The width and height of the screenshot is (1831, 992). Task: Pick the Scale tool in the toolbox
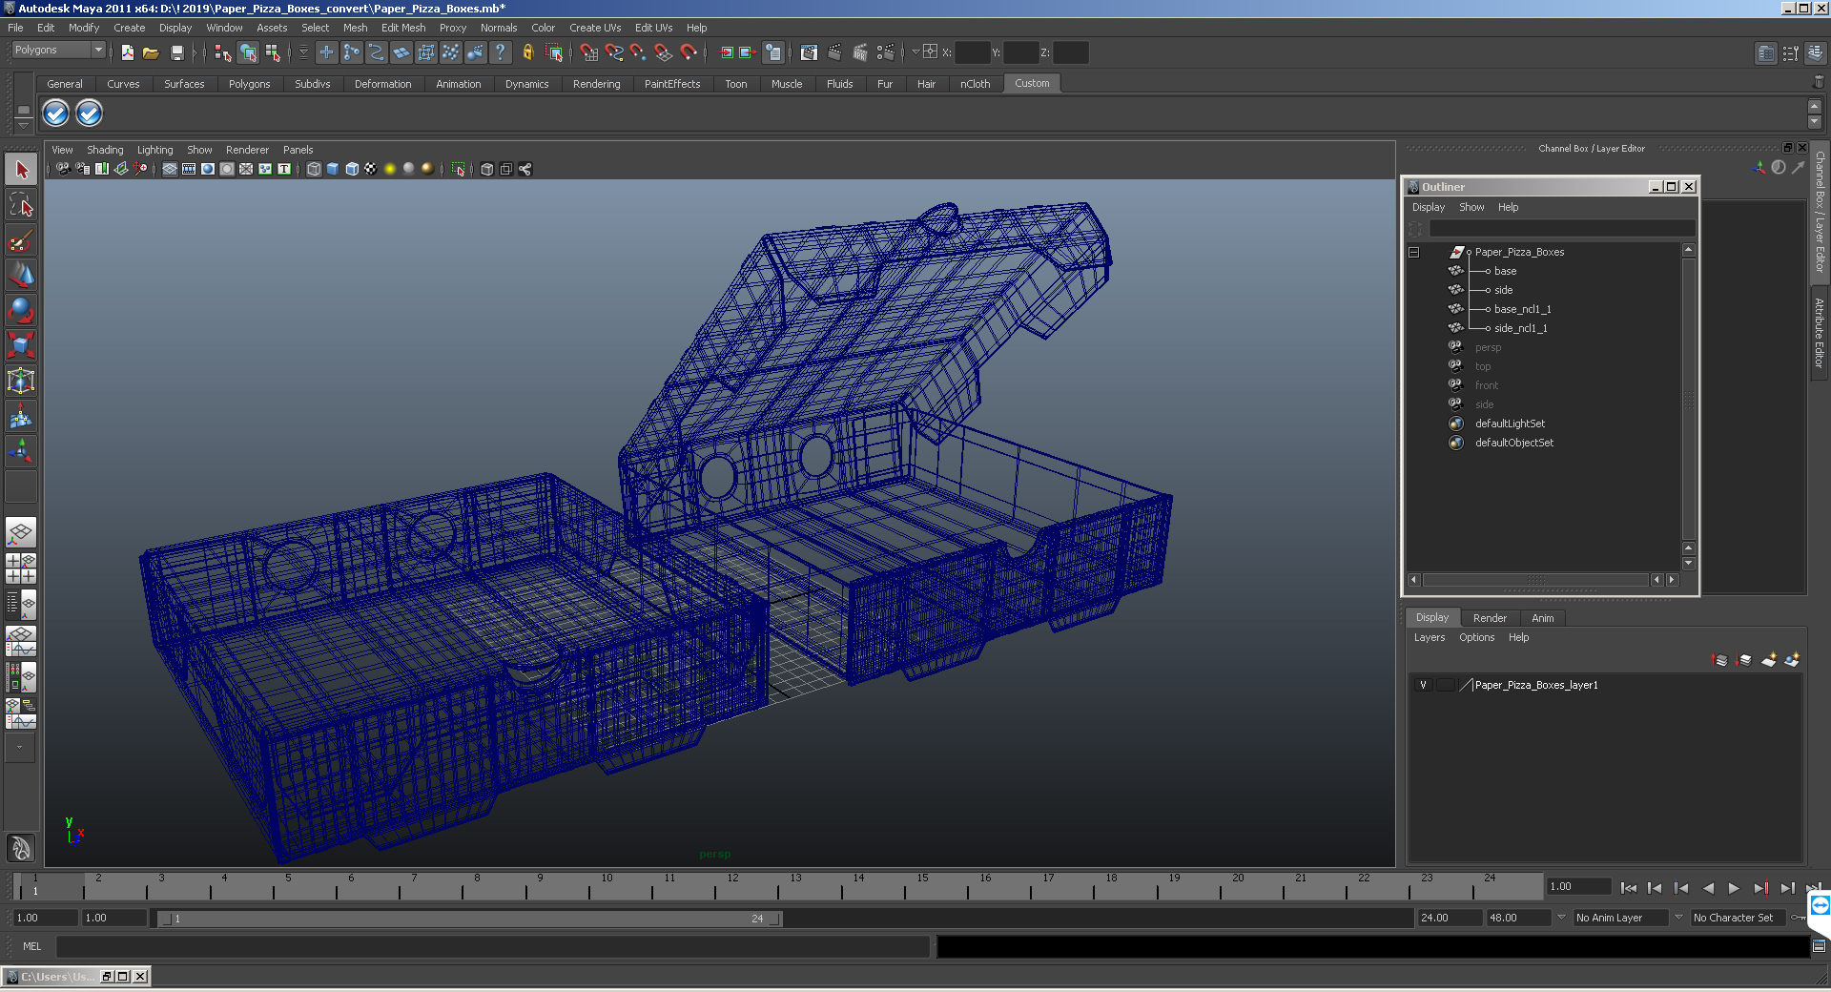(x=21, y=345)
